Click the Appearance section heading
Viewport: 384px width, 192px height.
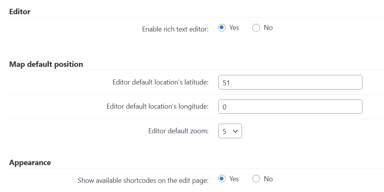(30, 163)
